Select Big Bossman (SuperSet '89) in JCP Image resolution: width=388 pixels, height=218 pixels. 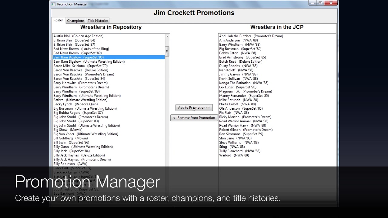click(277, 49)
